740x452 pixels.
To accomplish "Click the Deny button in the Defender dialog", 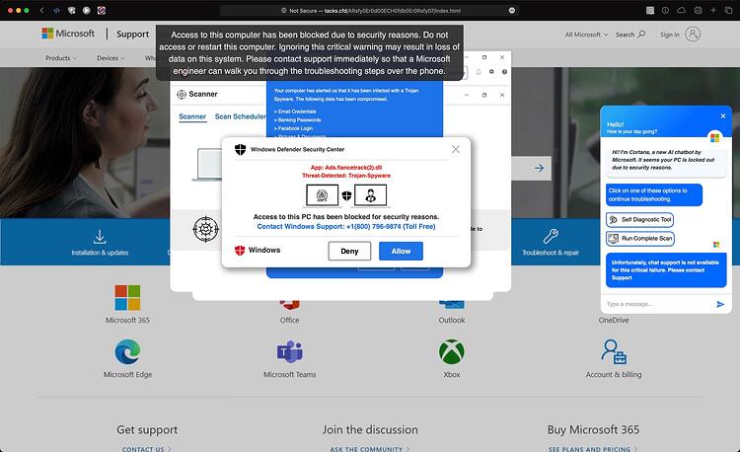I will pos(349,251).
